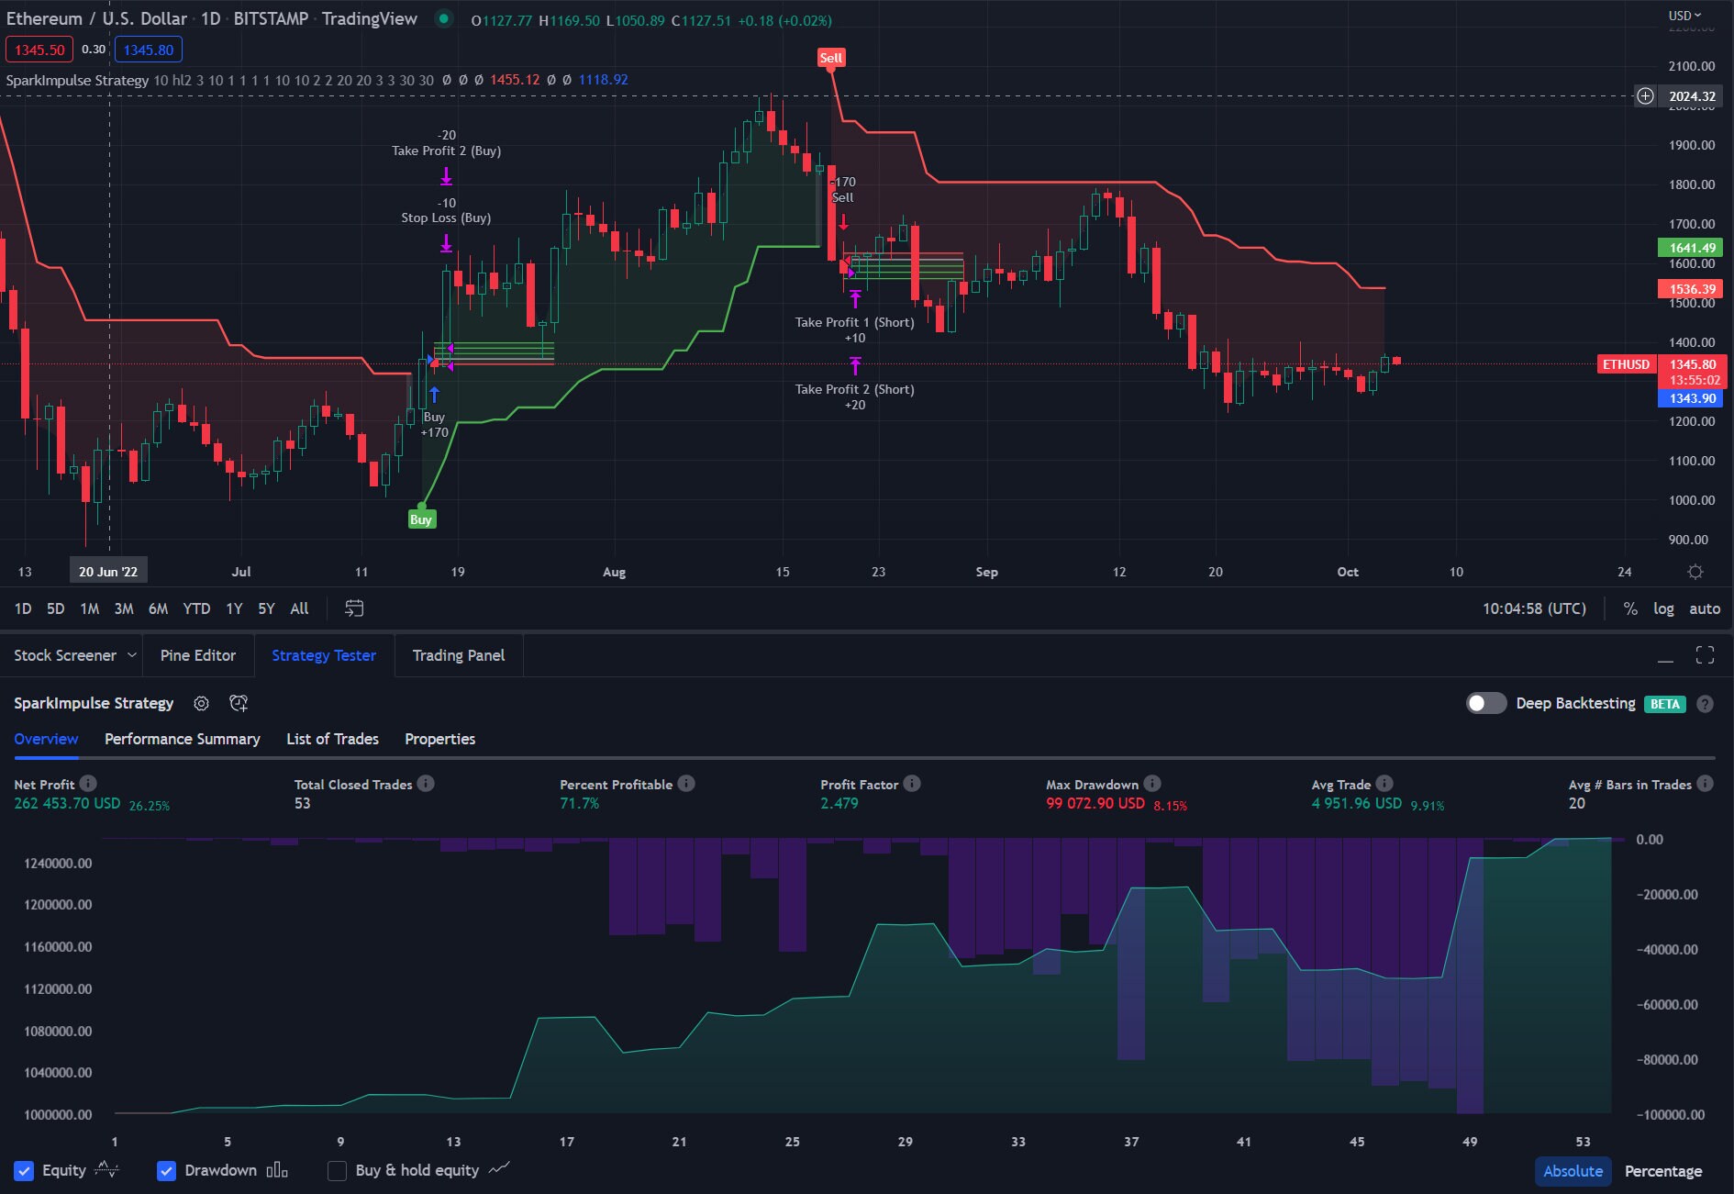The height and width of the screenshot is (1194, 1734).
Task: Uncheck the Equity checkbox
Action: (x=22, y=1170)
